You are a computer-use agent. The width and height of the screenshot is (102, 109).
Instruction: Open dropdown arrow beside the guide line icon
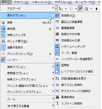point(66,9)
